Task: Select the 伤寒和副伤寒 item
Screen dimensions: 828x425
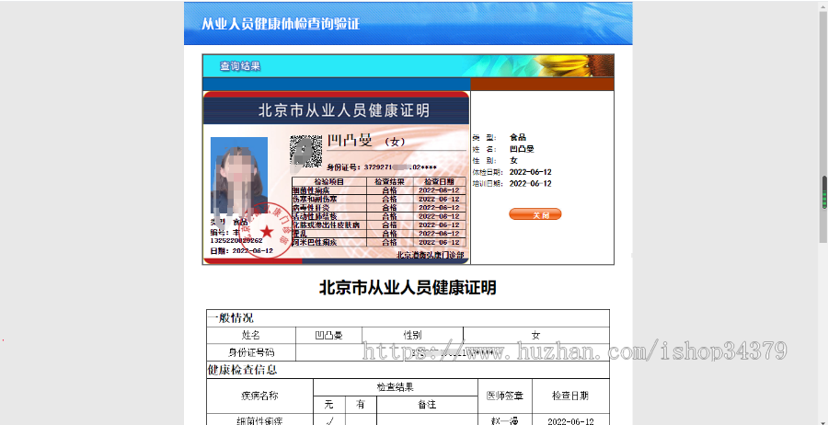Action: [x=315, y=199]
